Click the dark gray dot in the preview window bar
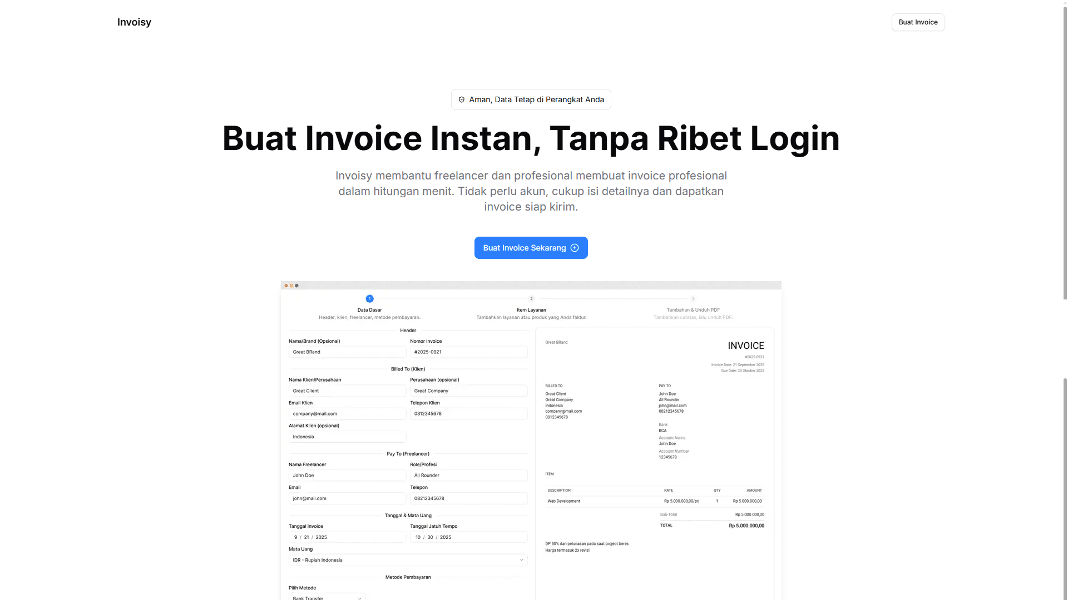 (296, 286)
